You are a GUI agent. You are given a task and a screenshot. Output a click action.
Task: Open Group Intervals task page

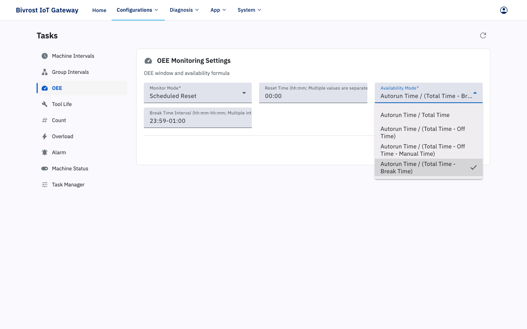82,72
